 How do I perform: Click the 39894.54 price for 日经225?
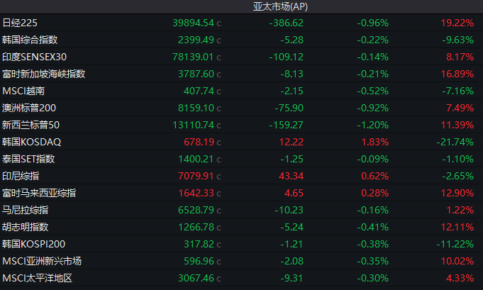[x=193, y=23]
